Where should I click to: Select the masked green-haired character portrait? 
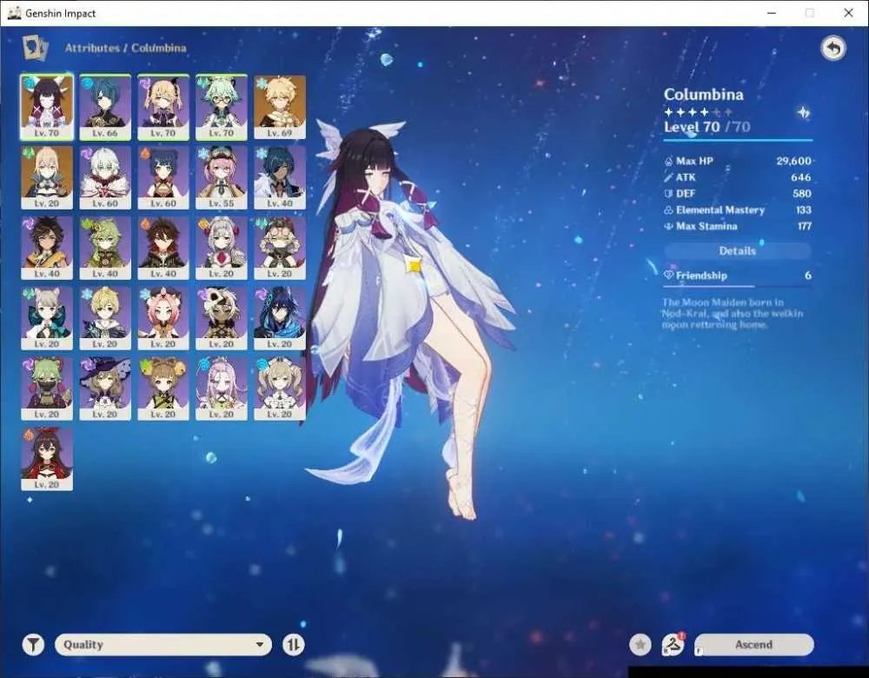pos(47,389)
